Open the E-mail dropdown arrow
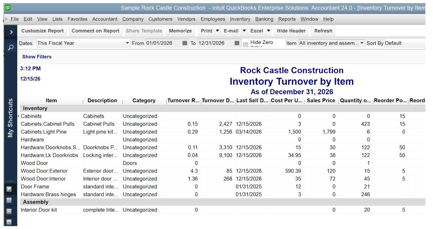433x229 pixels. [x=244, y=31]
